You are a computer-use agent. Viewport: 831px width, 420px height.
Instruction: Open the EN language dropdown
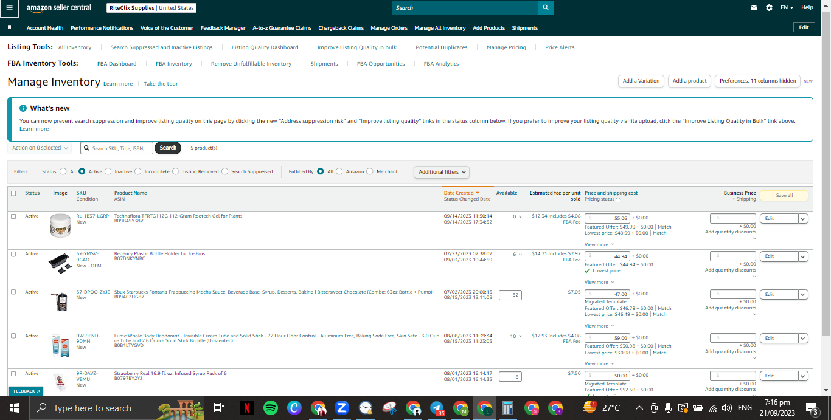click(x=787, y=8)
